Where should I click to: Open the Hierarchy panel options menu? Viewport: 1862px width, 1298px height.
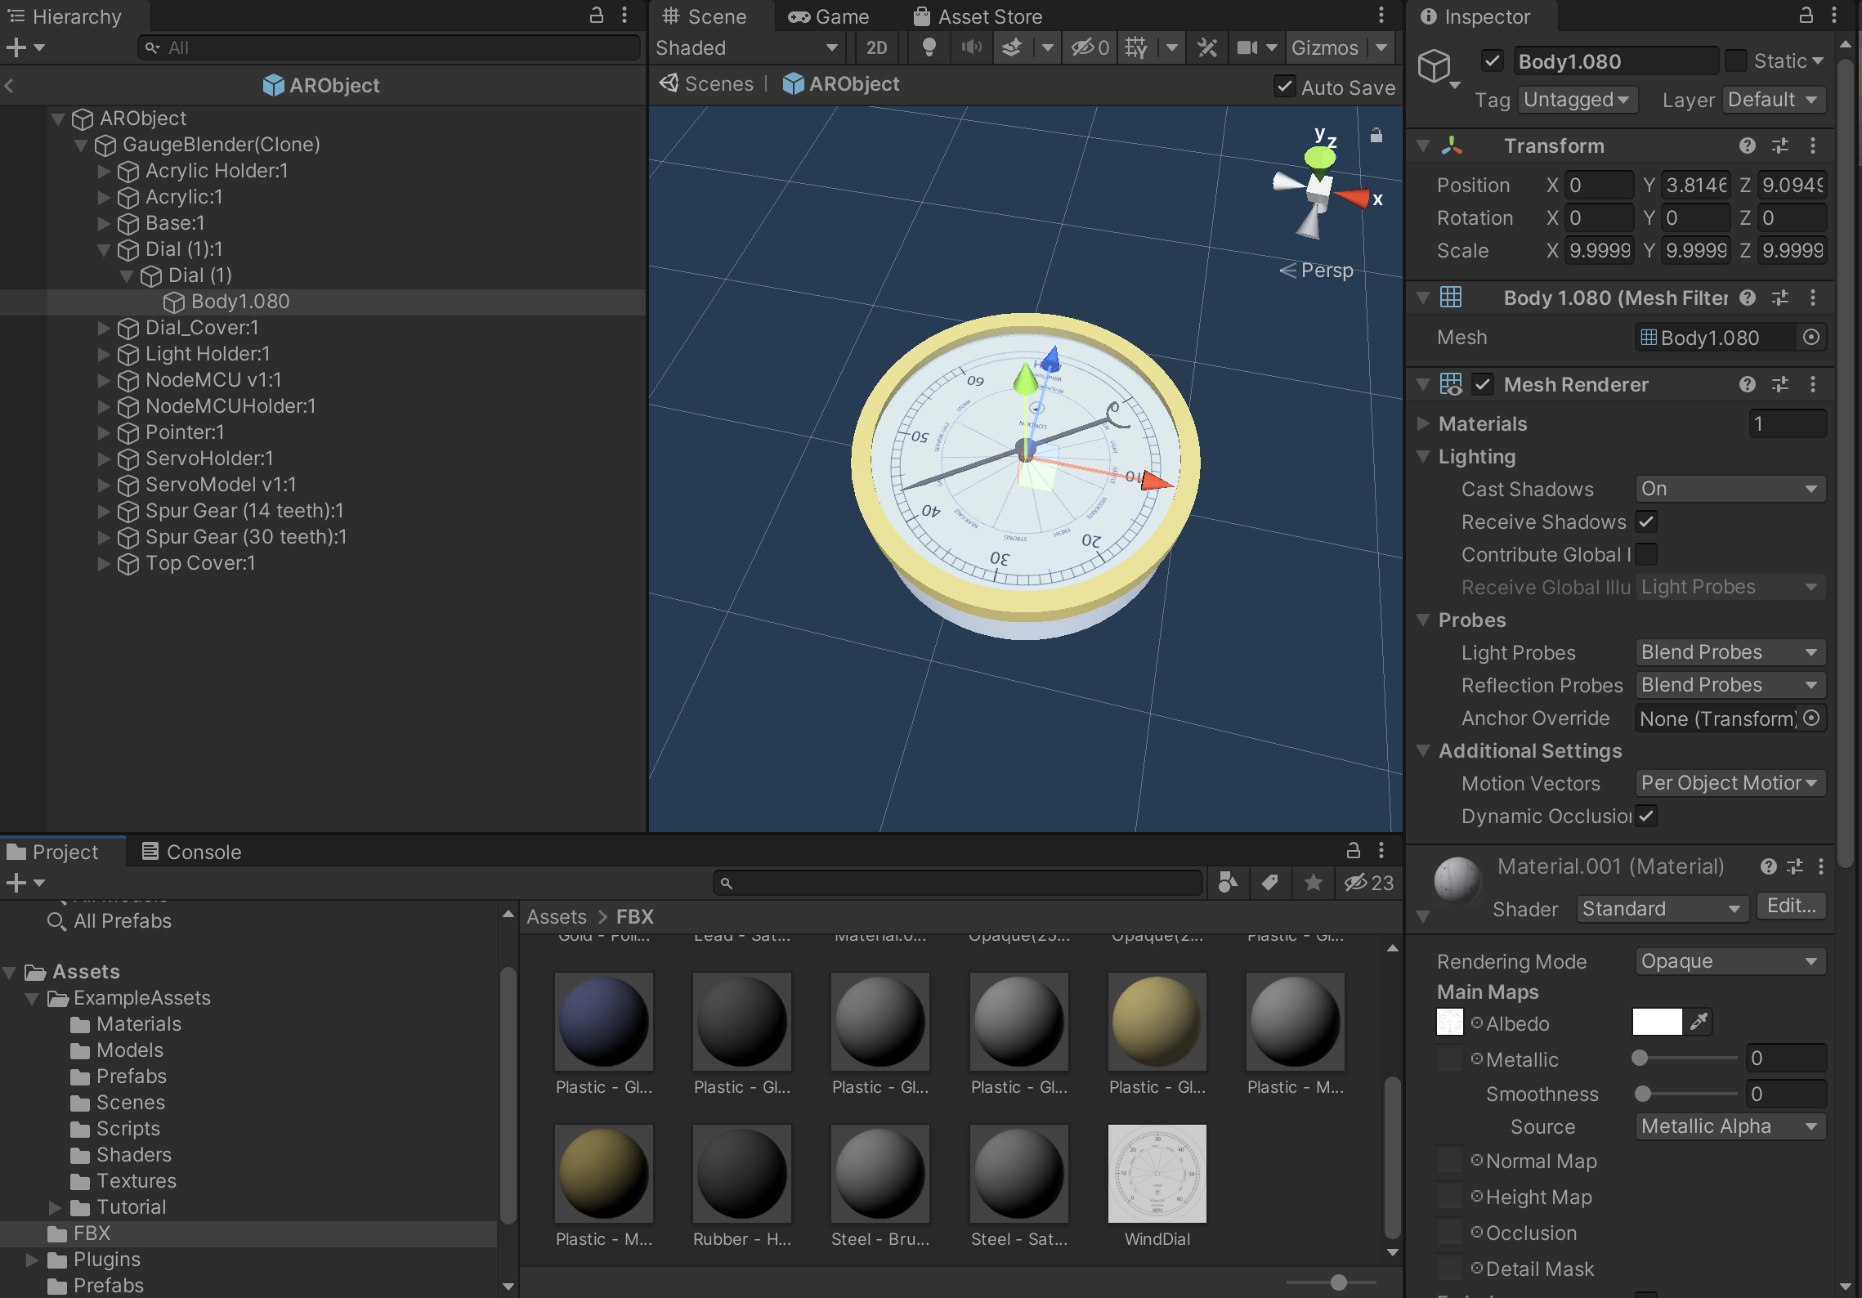click(624, 16)
